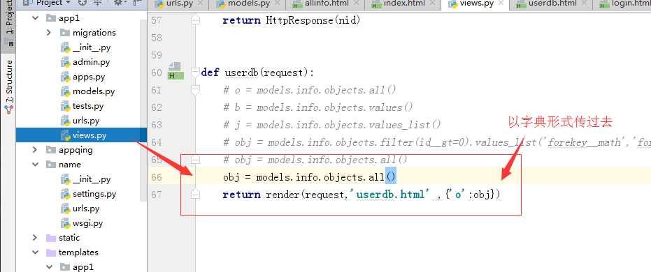
Task: Toggle the fold marker on line 65
Action: [x=195, y=160]
